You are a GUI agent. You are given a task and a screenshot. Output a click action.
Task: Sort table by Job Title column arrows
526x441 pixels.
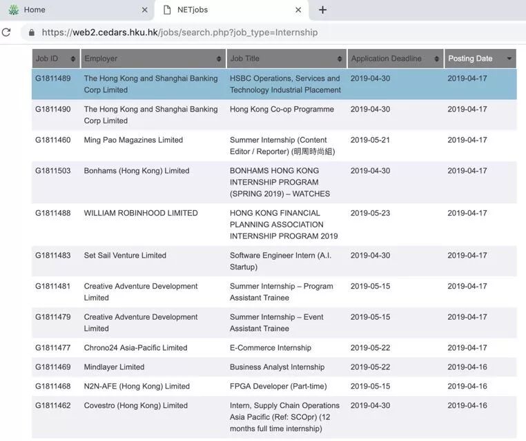pyautogui.click(x=340, y=59)
